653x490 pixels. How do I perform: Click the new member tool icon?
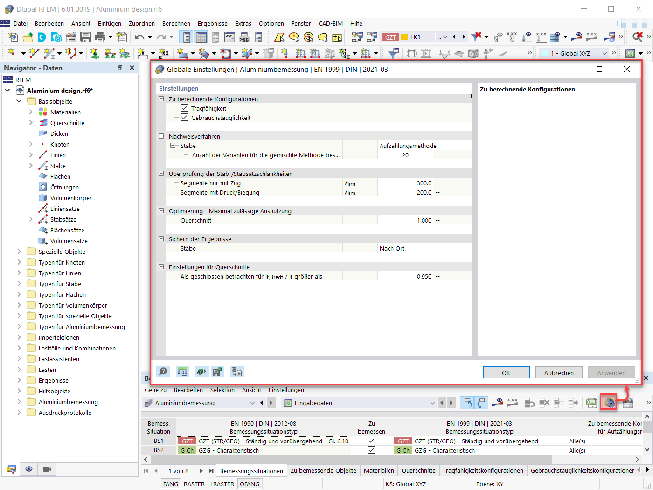click(x=49, y=53)
